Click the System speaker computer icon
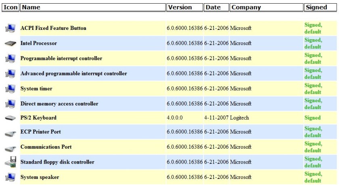The image size is (339, 185). click(10, 177)
